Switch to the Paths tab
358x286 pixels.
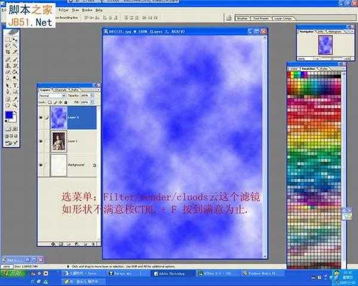click(x=75, y=90)
